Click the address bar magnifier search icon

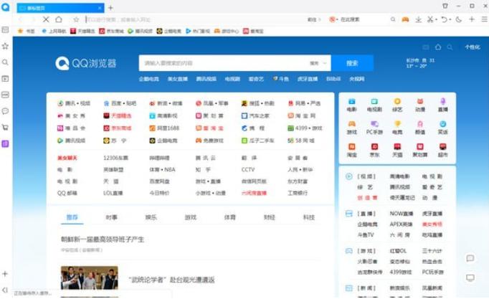pos(393,19)
